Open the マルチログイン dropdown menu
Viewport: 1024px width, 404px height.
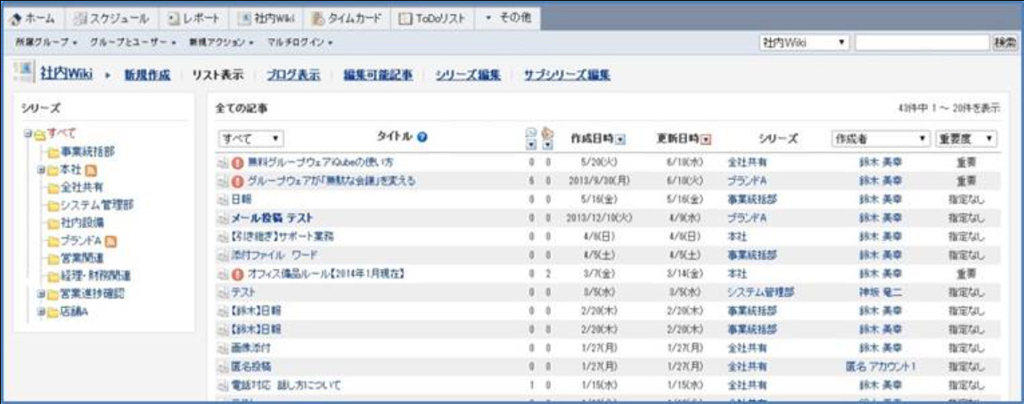click(300, 43)
